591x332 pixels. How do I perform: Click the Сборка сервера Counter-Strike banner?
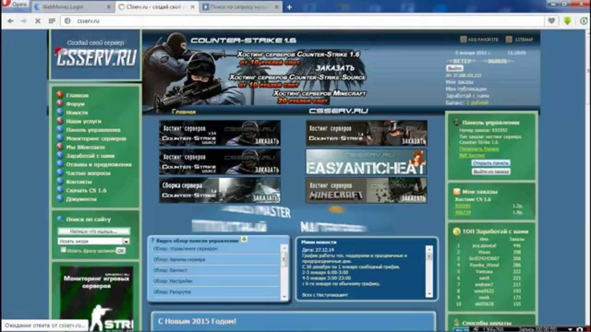pyautogui.click(x=220, y=190)
